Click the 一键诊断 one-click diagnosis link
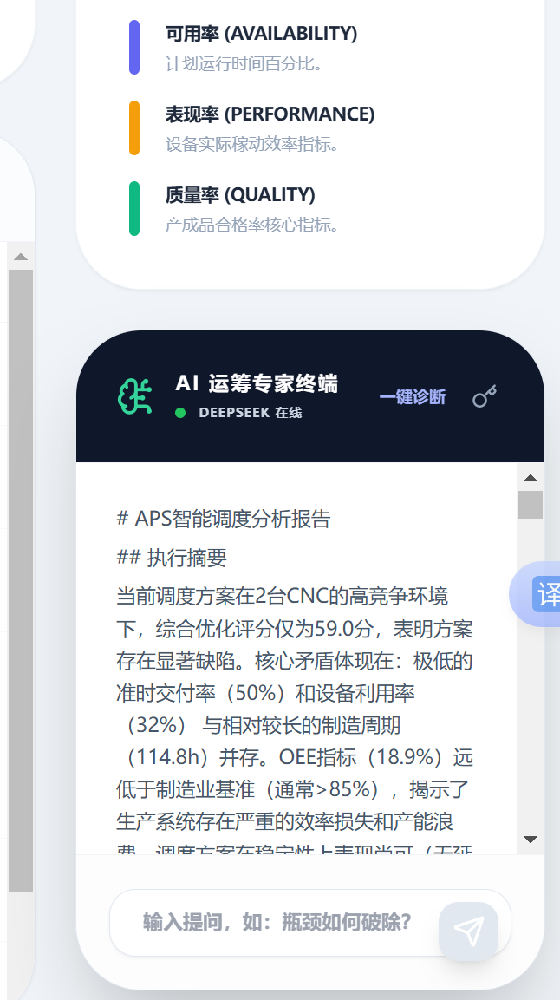Image resolution: width=560 pixels, height=1000 pixels. point(412,397)
